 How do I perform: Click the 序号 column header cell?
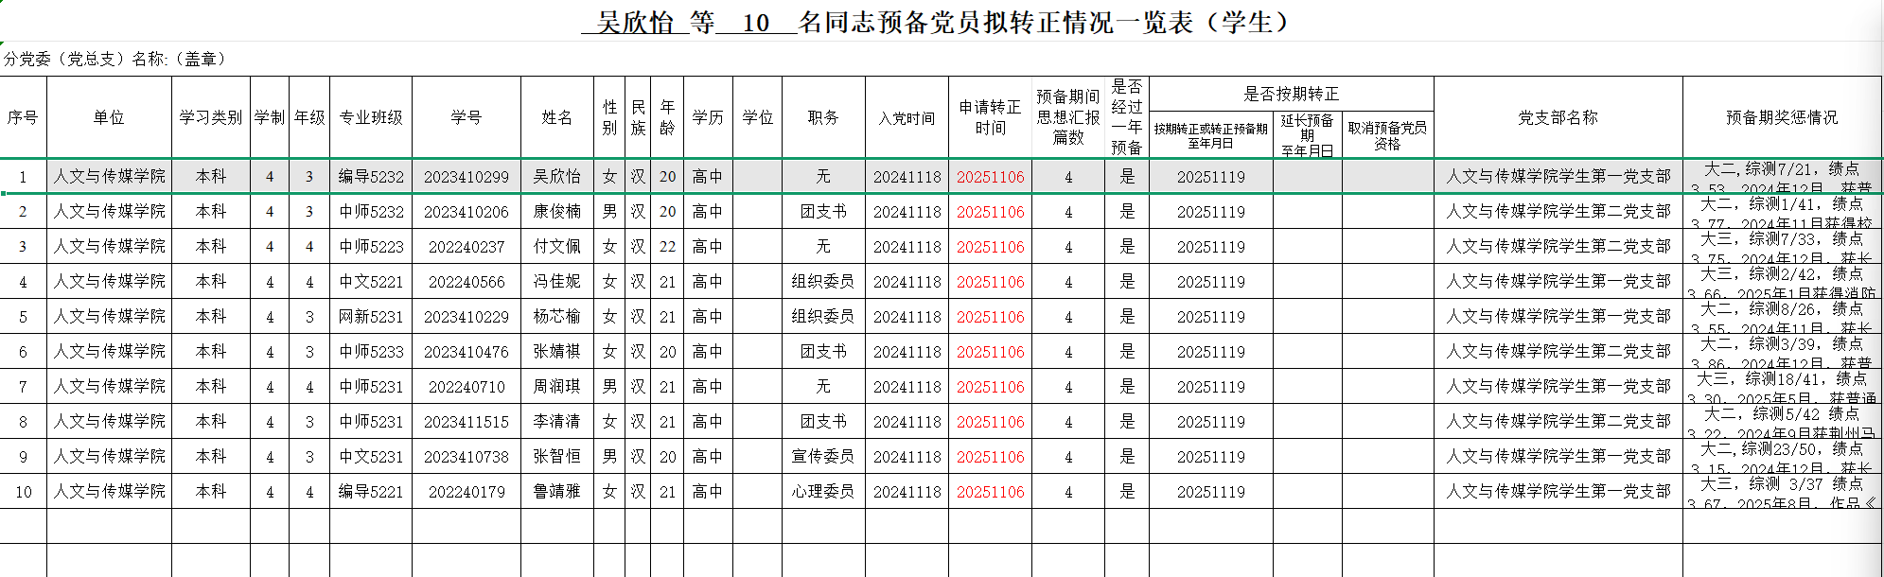[23, 117]
